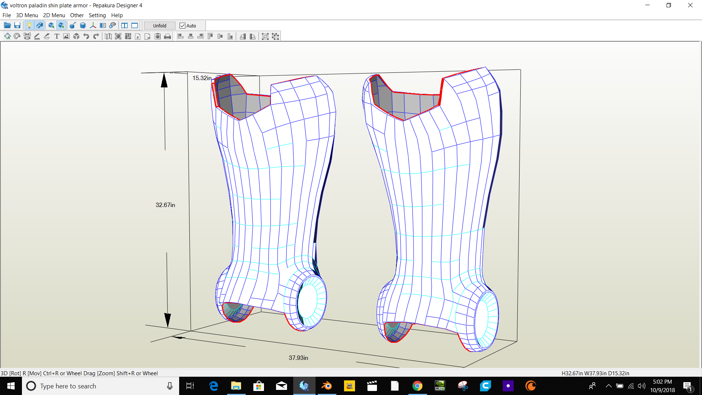This screenshot has width=702, height=395.
Task: Click the Undo arrow icon
Action: coord(86,36)
